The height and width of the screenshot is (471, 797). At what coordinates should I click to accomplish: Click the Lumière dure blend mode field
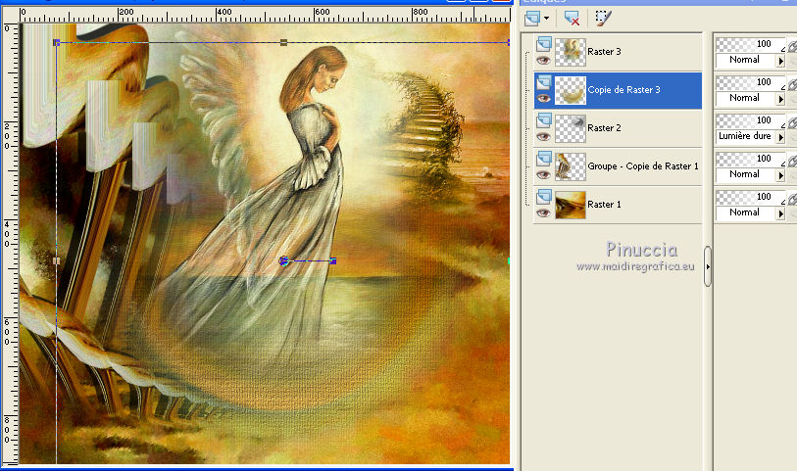pos(746,136)
